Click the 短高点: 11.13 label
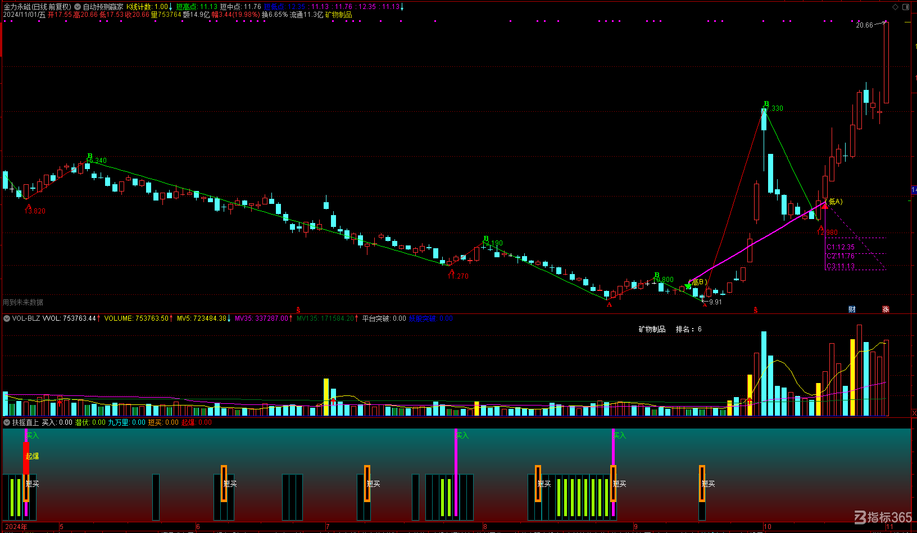The width and height of the screenshot is (917, 533). click(x=197, y=7)
